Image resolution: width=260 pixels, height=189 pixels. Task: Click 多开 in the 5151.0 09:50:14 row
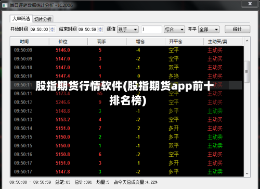tap(174, 128)
